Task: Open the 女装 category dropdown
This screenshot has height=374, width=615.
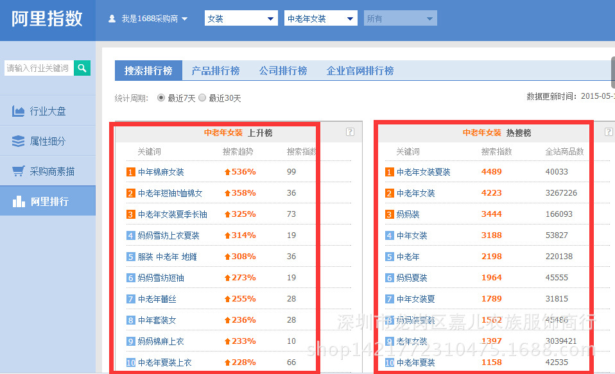Action: tap(241, 19)
